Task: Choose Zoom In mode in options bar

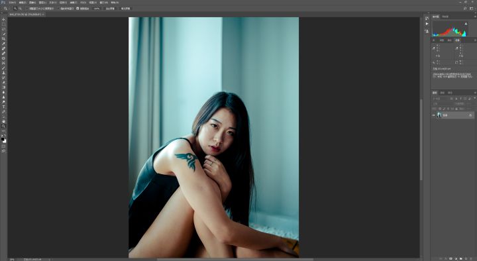Action: click(15, 9)
